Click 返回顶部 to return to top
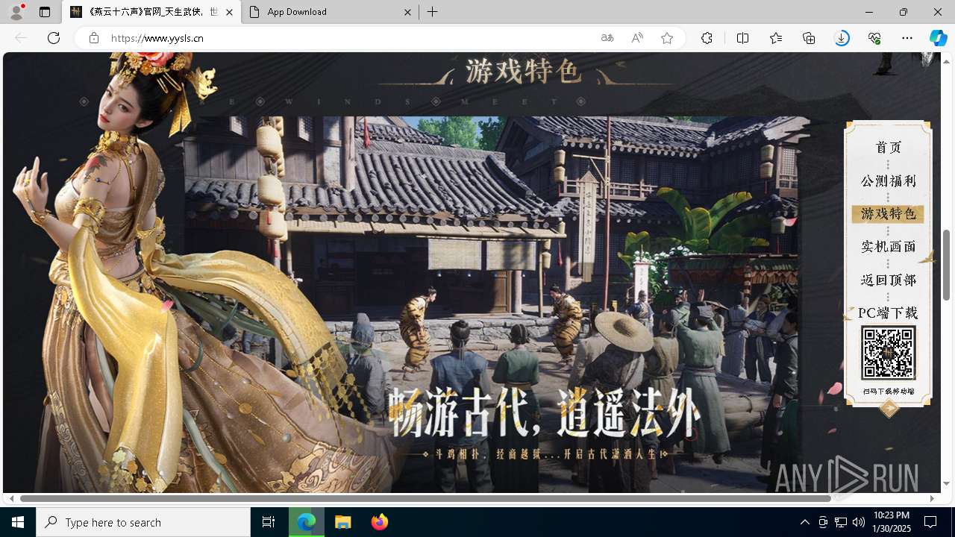This screenshot has width=955, height=537. [889, 280]
